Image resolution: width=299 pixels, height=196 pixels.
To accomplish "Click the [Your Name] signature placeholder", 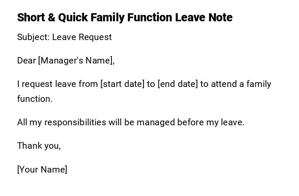I will click(x=42, y=170).
